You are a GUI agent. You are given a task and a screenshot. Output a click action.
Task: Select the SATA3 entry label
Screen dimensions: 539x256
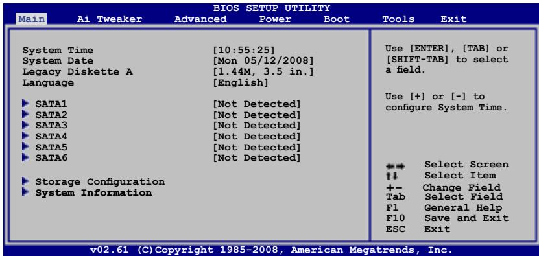[51, 126]
